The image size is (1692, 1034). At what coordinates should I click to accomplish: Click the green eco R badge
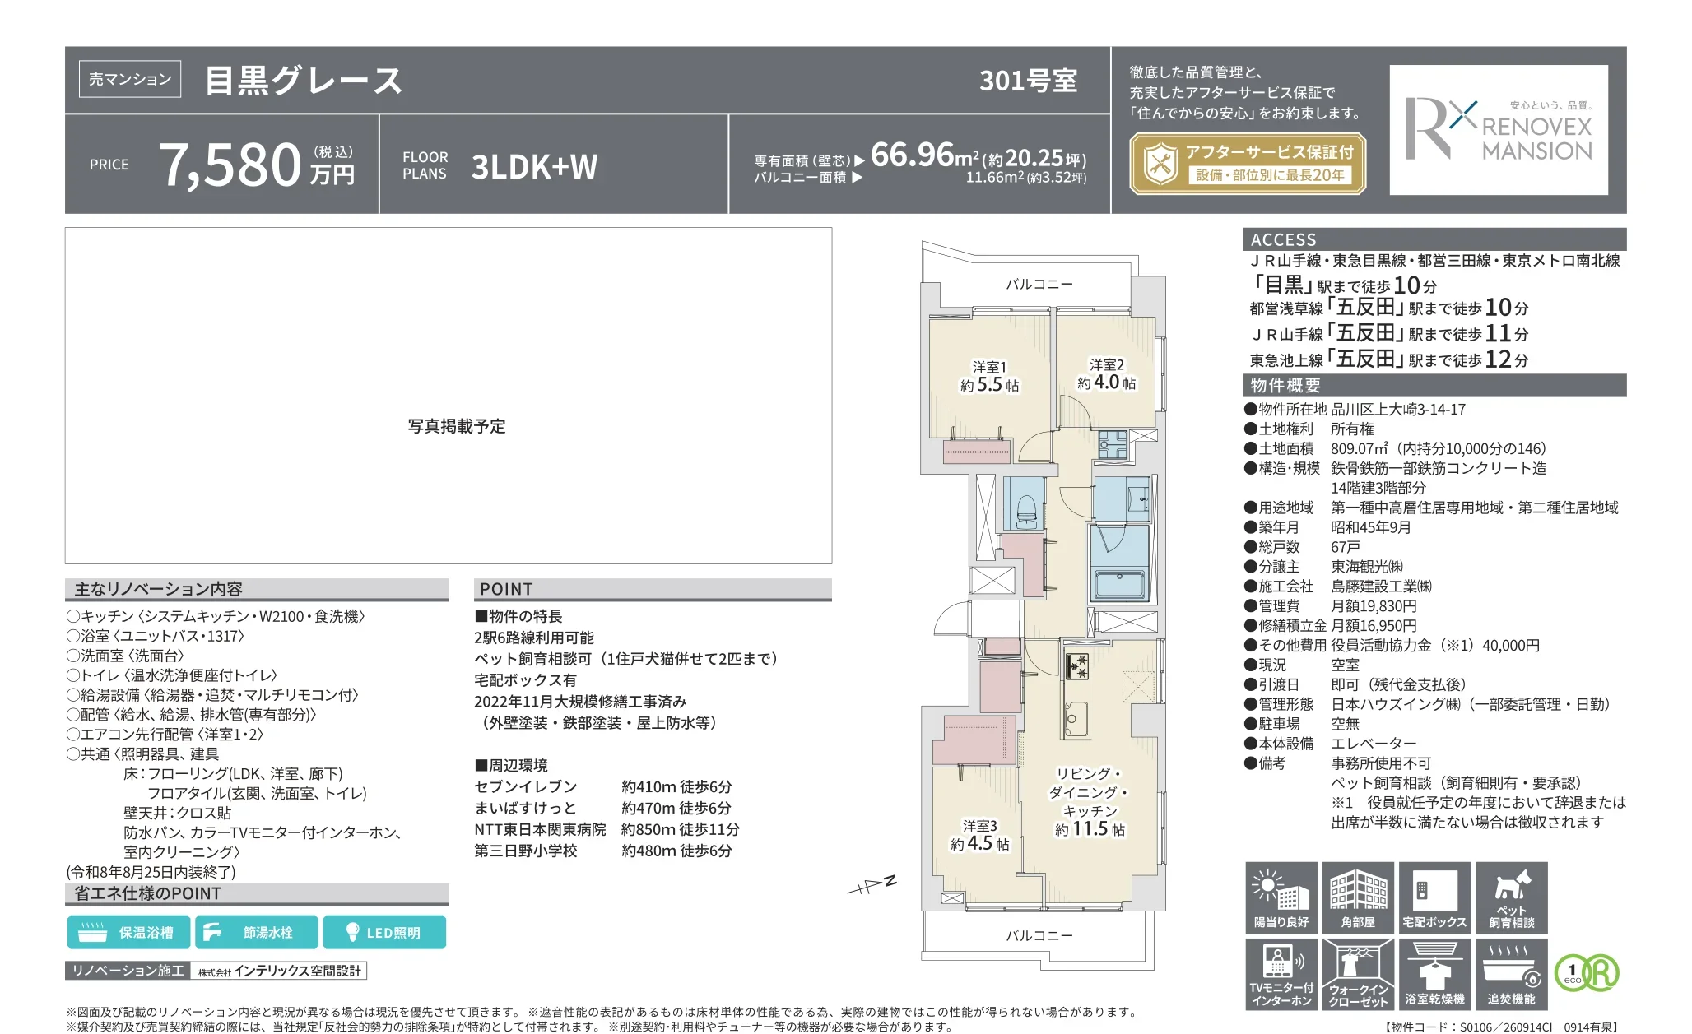[x=1587, y=972]
